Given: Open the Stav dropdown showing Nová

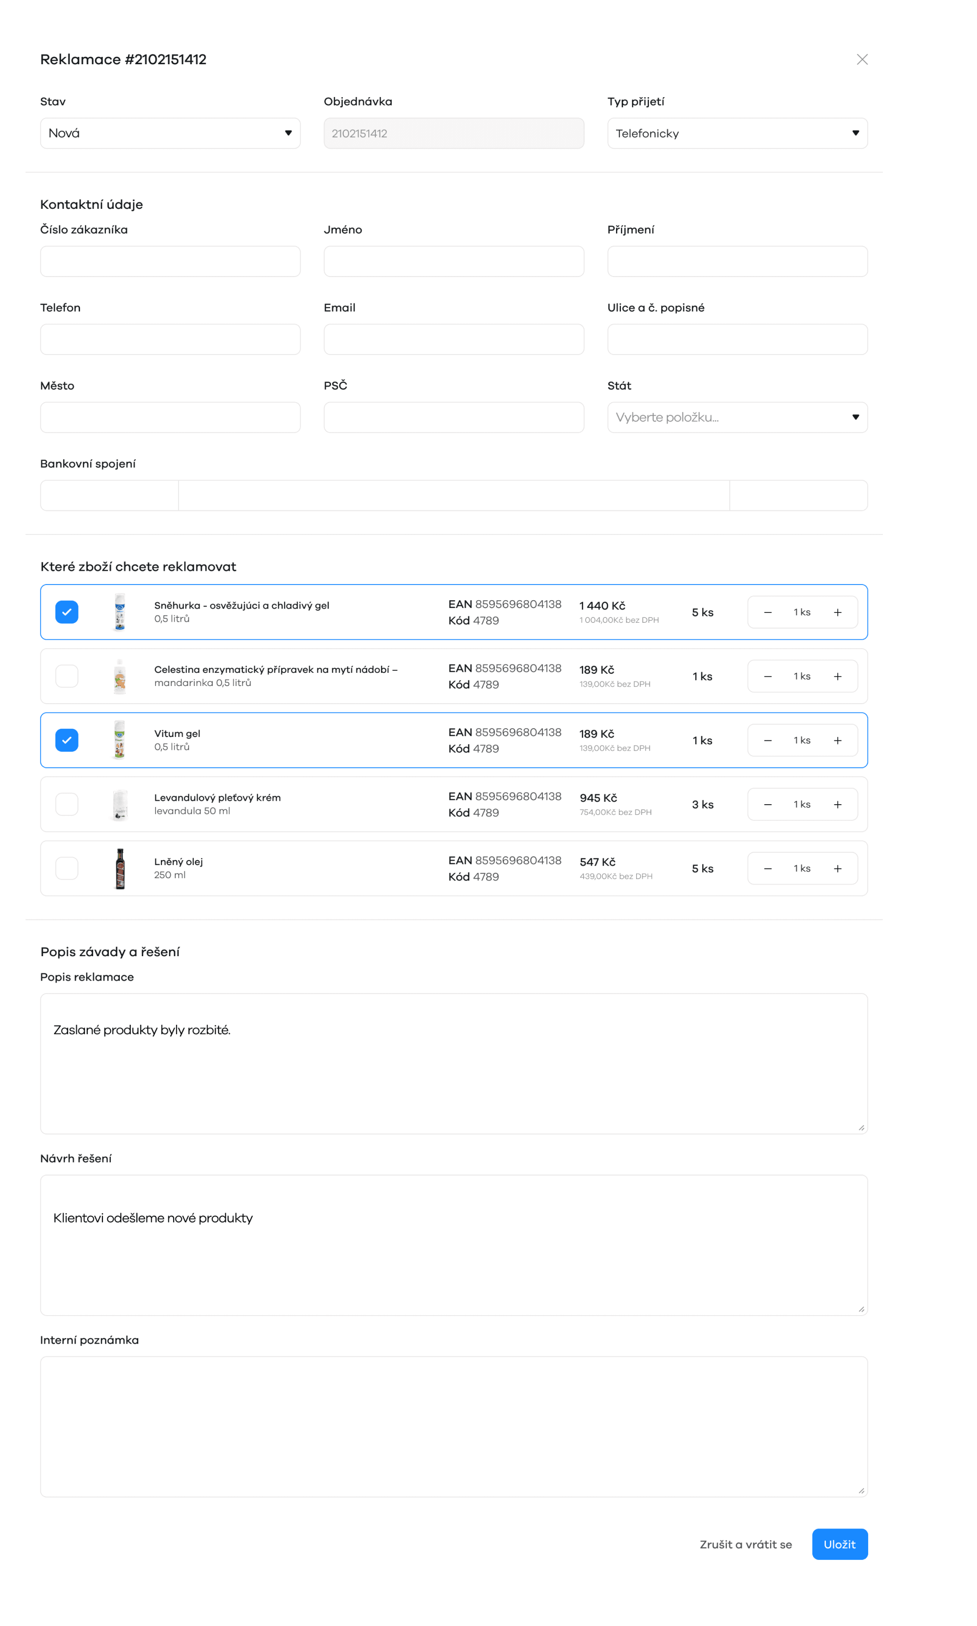Looking at the screenshot, I should (170, 133).
